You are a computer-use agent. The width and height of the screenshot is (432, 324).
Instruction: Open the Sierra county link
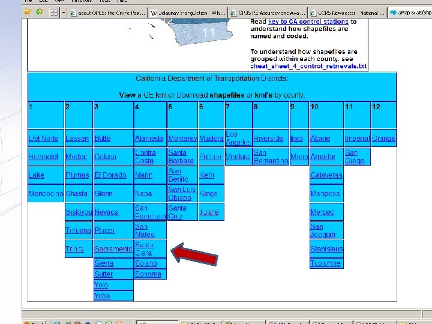point(104,263)
